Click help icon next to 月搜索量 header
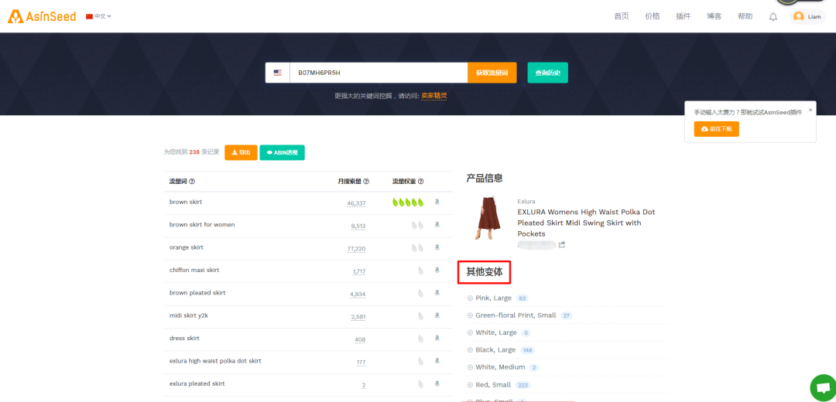836x402 pixels. click(x=366, y=182)
